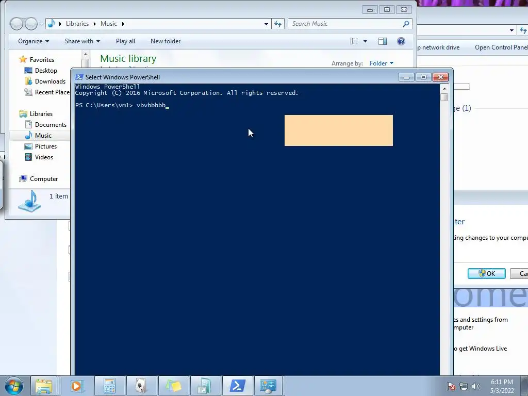Go forward in the Music explorer window

tap(30, 24)
